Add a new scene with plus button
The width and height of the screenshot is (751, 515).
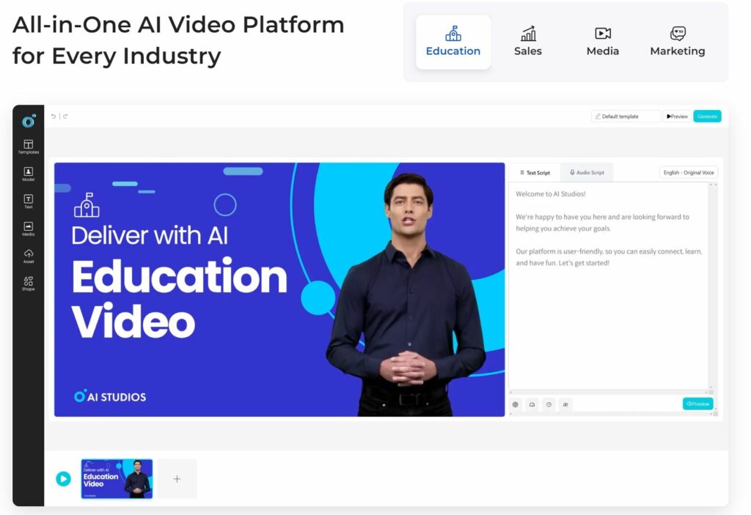click(x=177, y=478)
